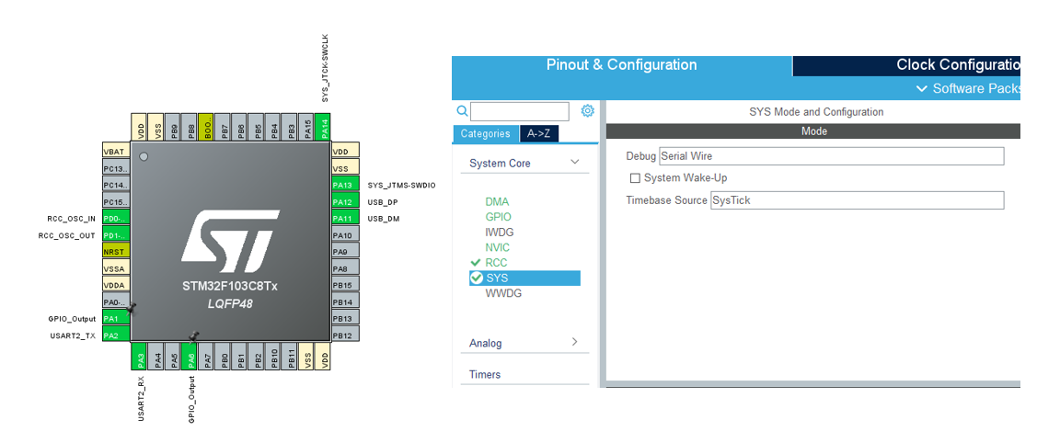The width and height of the screenshot is (1060, 443).
Task: Click the PB12 pin
Action: tap(345, 335)
